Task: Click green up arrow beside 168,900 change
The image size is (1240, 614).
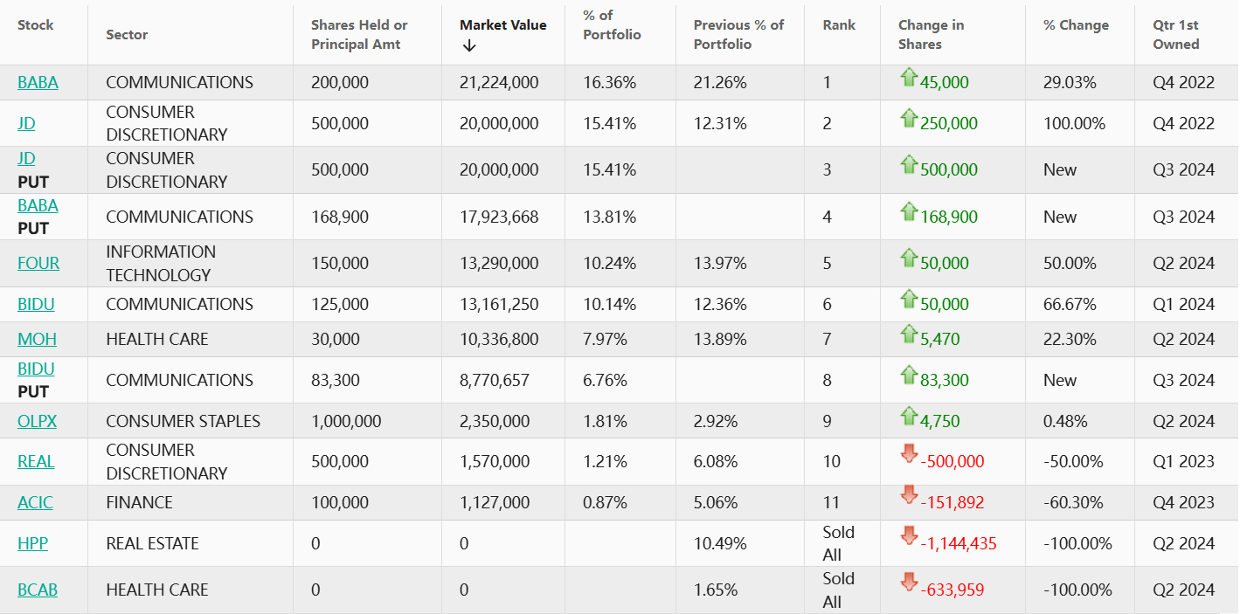Action: pos(909,210)
